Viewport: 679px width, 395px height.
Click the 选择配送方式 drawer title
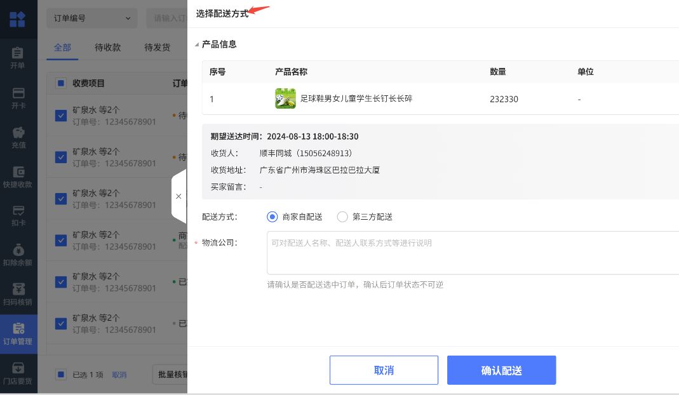pos(222,14)
